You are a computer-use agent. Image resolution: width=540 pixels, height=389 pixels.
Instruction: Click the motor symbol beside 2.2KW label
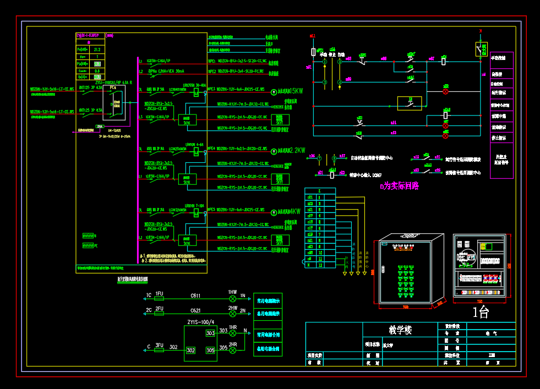[274, 151]
